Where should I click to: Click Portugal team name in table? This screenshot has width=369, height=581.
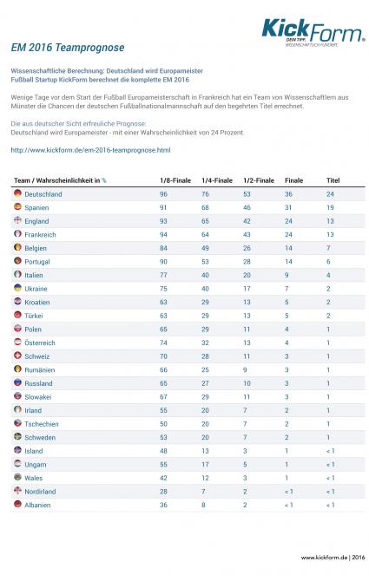[37, 262]
